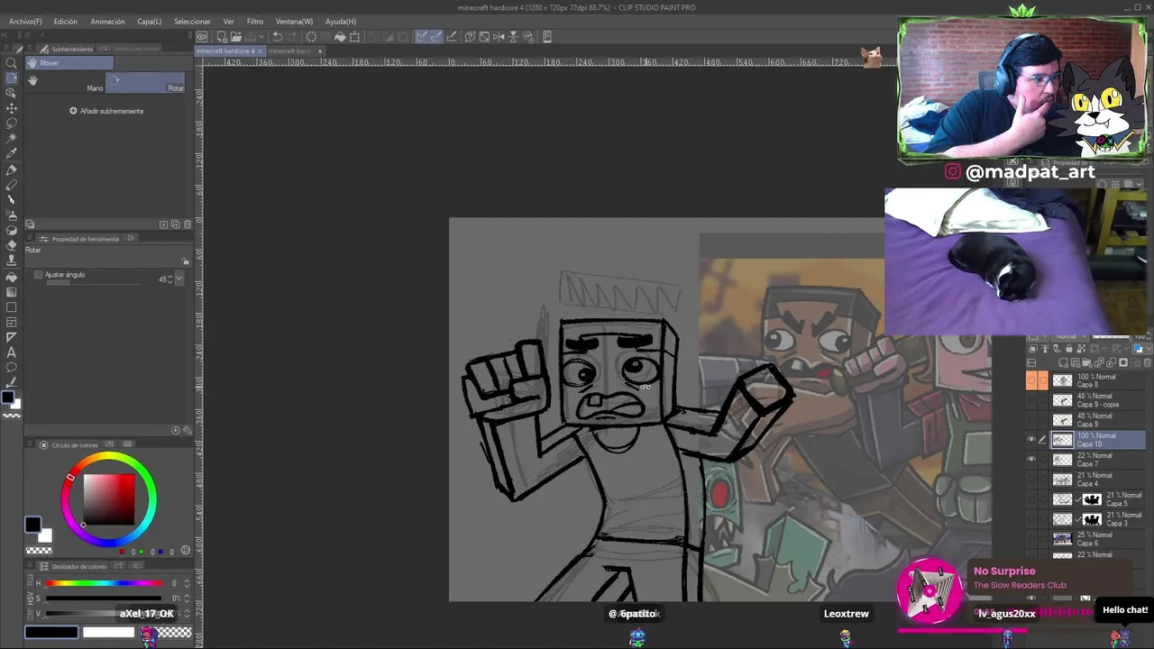Click the black main color swatch

pyautogui.click(x=32, y=524)
